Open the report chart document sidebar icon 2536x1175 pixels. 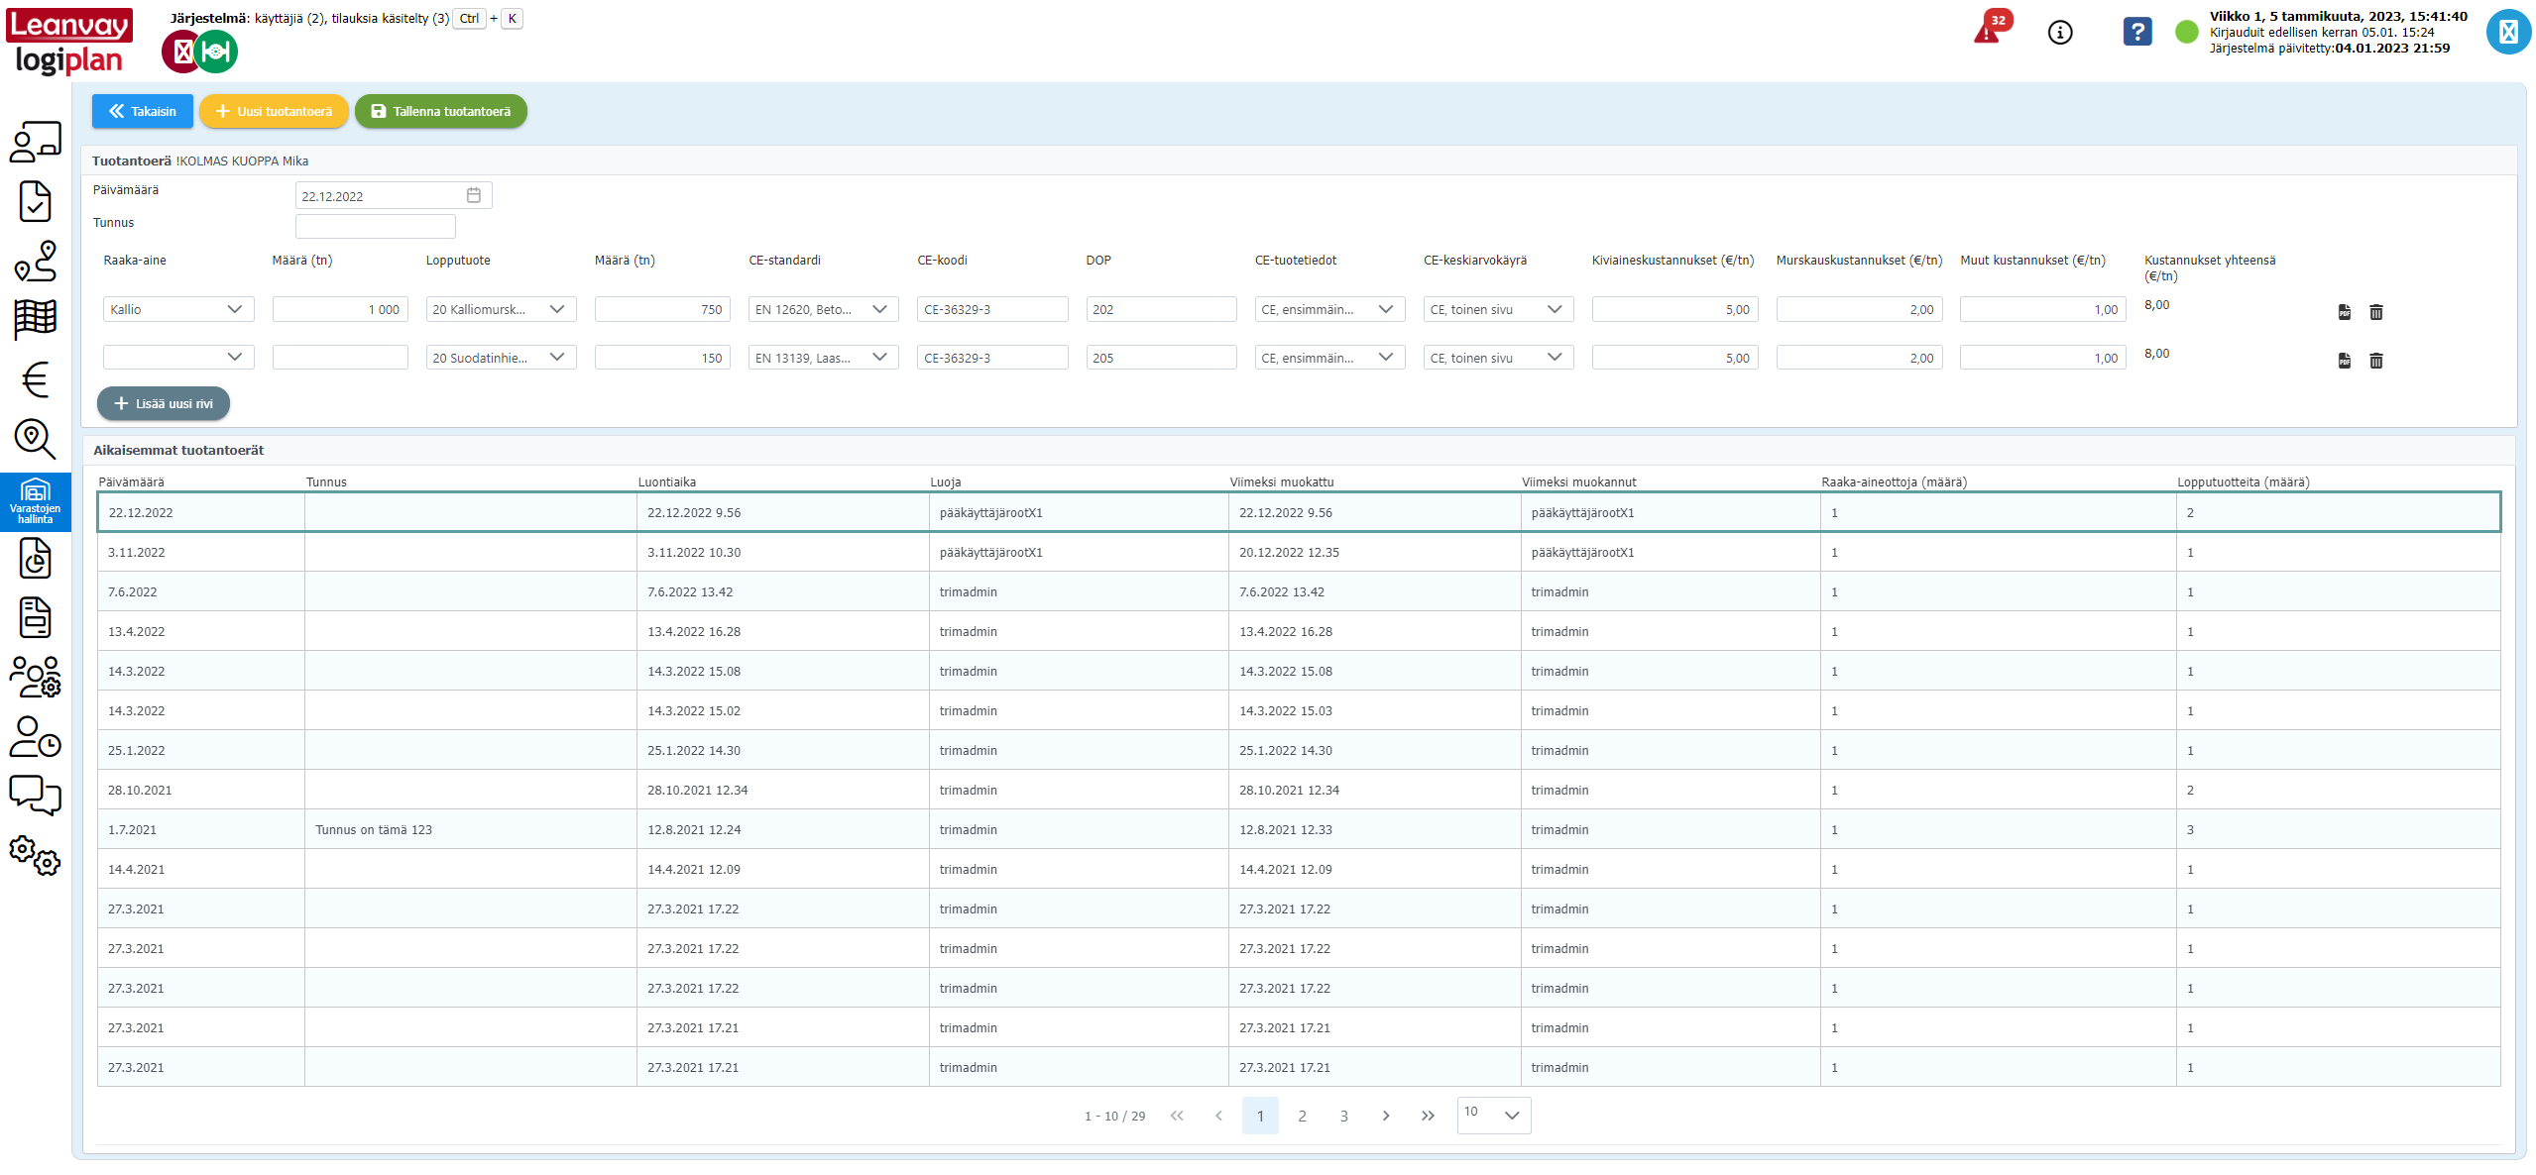[35, 558]
